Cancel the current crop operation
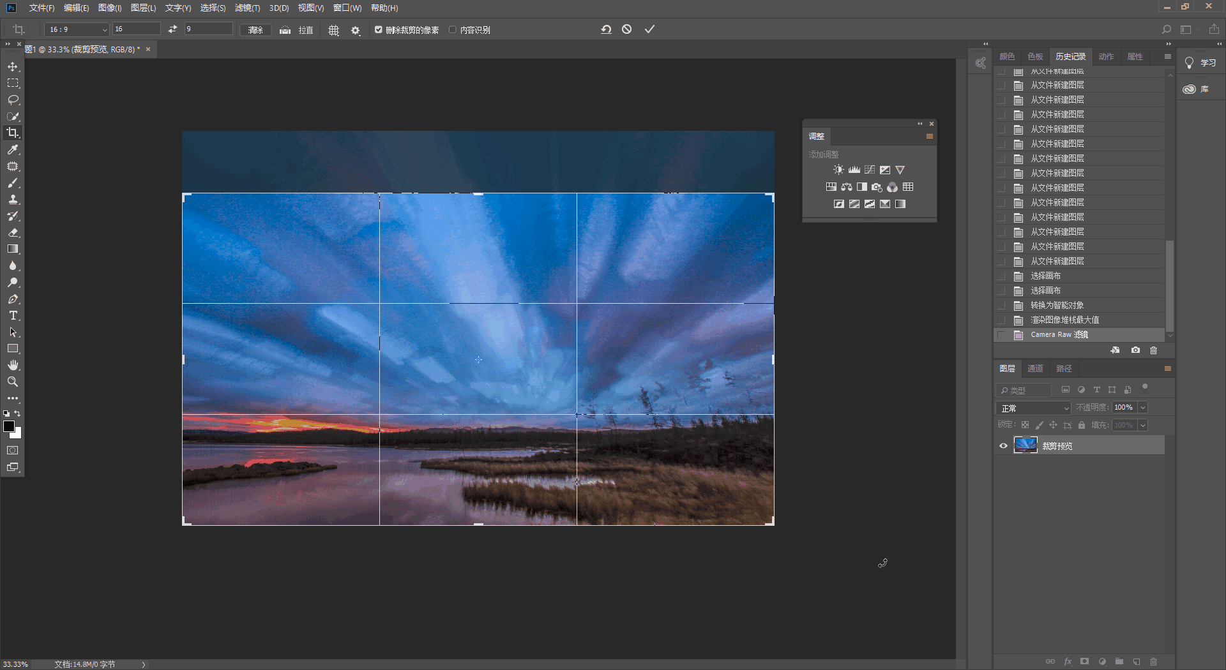The image size is (1226, 670). [x=627, y=29]
